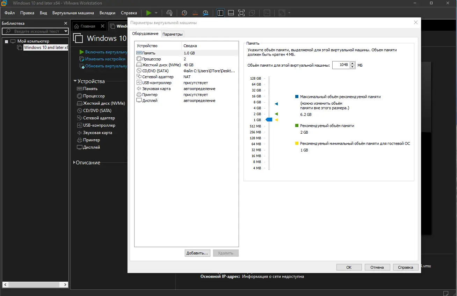Image resolution: width=457 pixels, height=296 pixels.
Task: Open the Виртуальная машина menu
Action: (73, 13)
